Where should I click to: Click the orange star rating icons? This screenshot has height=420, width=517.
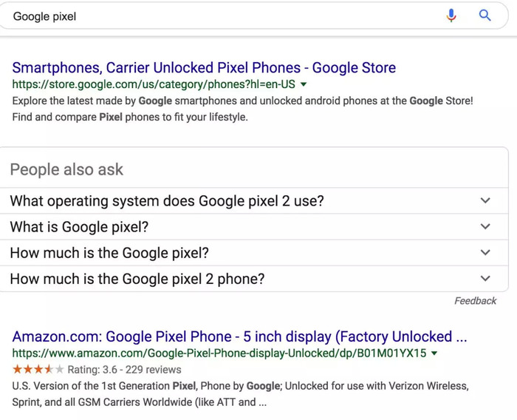click(x=38, y=370)
